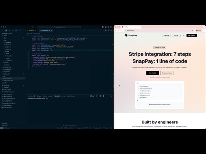Maximize the panel with up chevron
The width and height of the screenshot is (206, 154).
click(x=109, y=96)
